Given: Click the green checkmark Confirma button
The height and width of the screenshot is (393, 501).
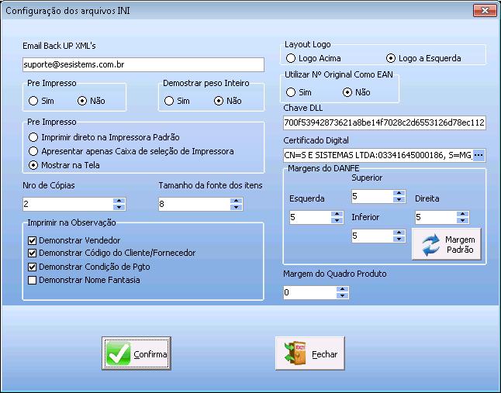Looking at the screenshot, I should tap(136, 354).
